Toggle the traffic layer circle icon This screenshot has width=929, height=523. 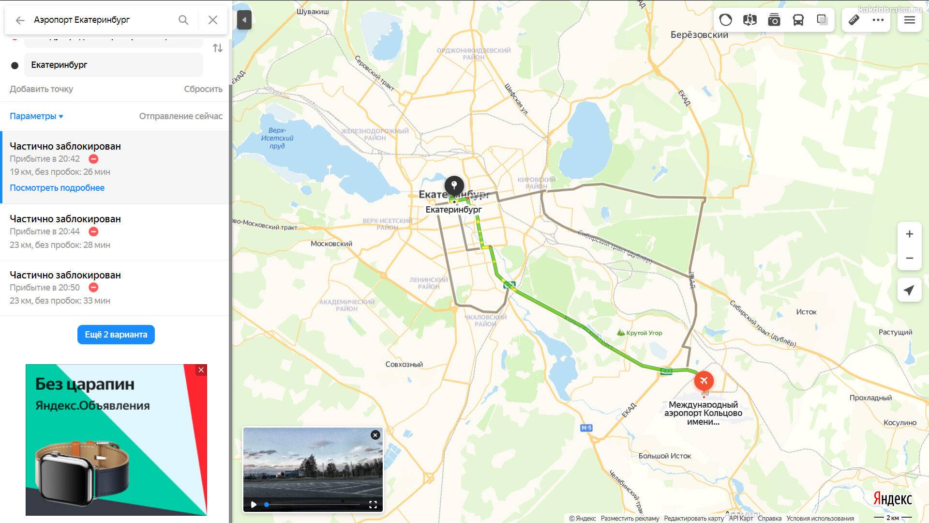click(725, 20)
